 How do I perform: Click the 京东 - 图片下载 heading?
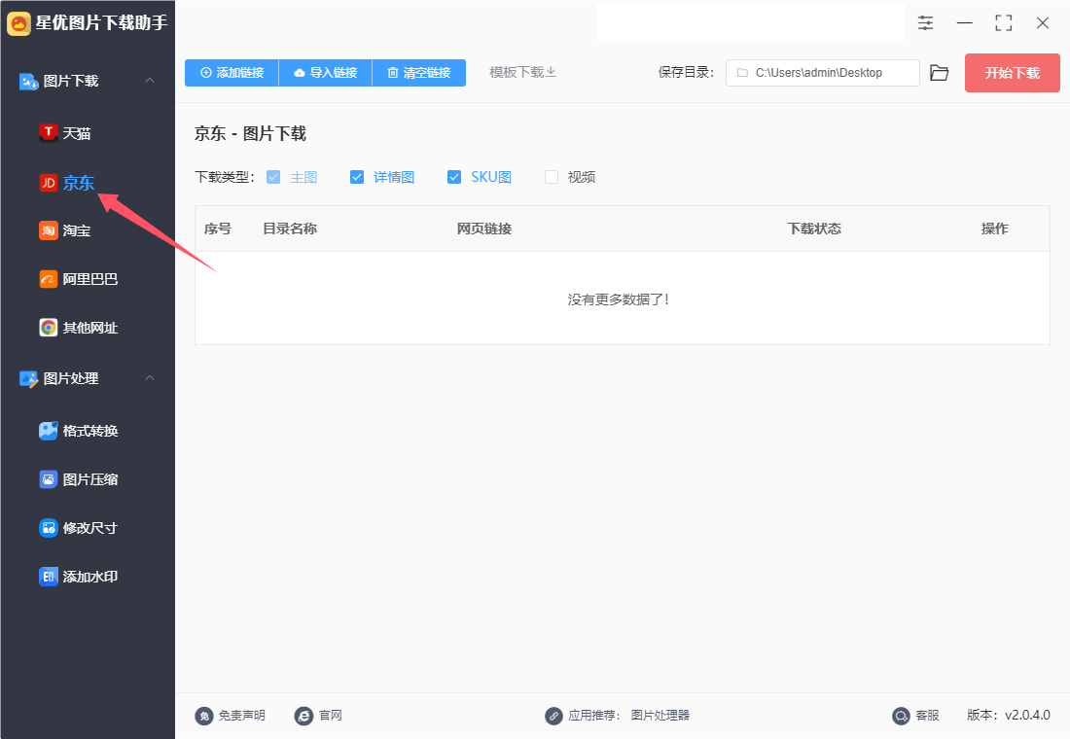250,134
